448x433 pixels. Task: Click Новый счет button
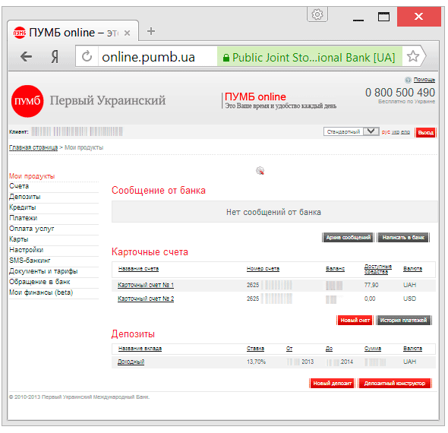pyautogui.click(x=355, y=321)
